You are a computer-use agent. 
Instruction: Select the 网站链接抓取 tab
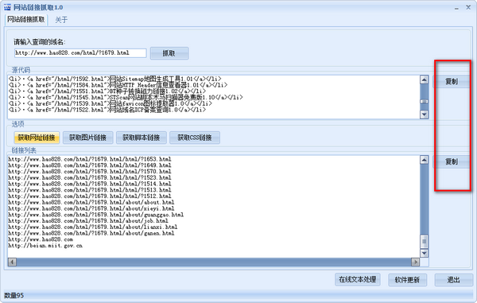26,20
